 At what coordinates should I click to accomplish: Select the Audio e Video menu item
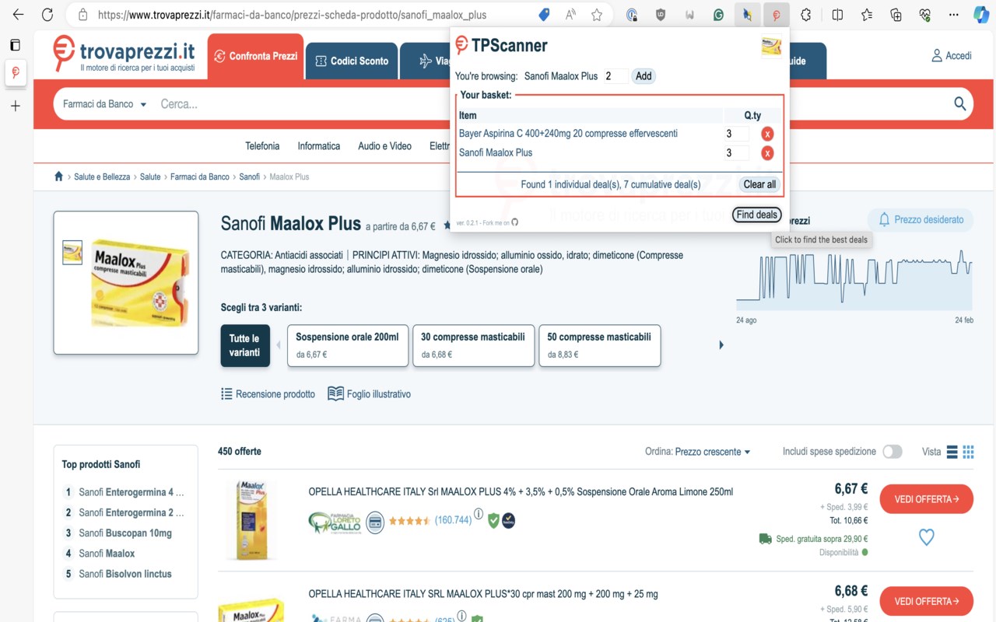tap(384, 146)
